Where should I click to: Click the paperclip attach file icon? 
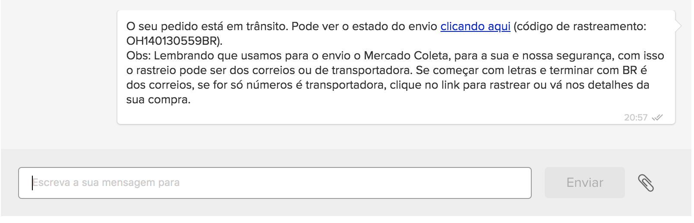point(646,183)
